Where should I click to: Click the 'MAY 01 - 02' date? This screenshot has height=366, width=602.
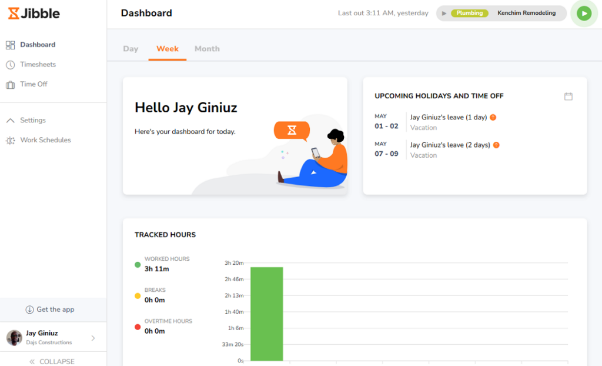pyautogui.click(x=386, y=121)
